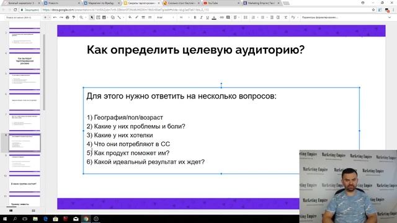Click the slide title about целевую аудиторию
The height and width of the screenshot is (223, 397).
pyautogui.click(x=195, y=50)
